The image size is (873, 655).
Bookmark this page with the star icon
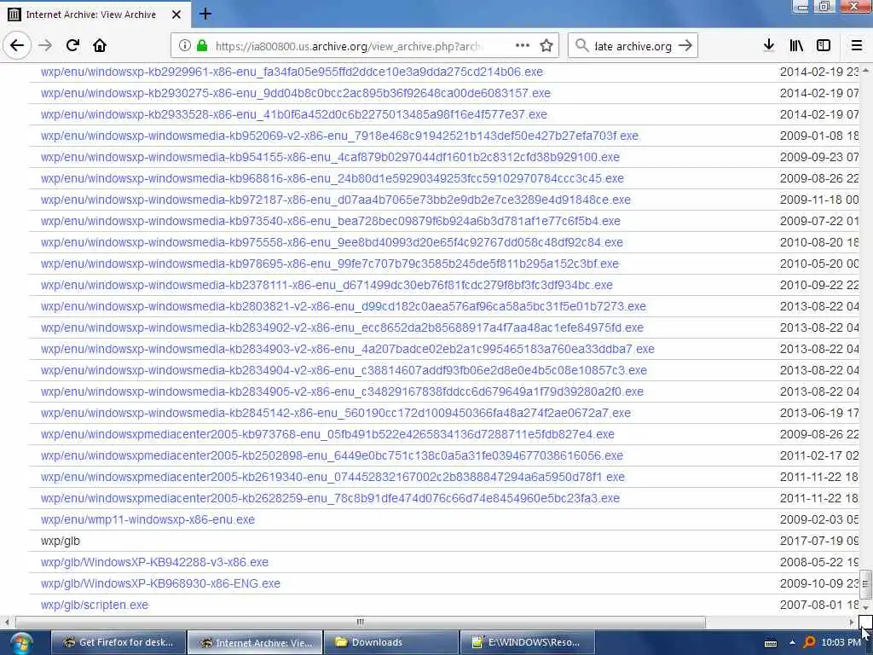point(546,46)
